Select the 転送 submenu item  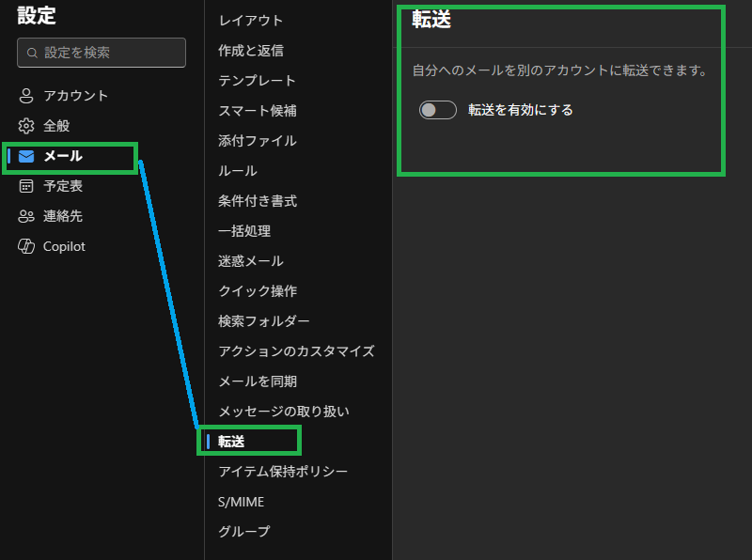click(x=231, y=442)
